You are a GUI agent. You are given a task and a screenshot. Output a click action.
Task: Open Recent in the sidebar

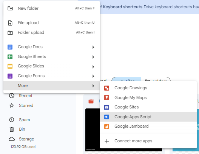26,96
